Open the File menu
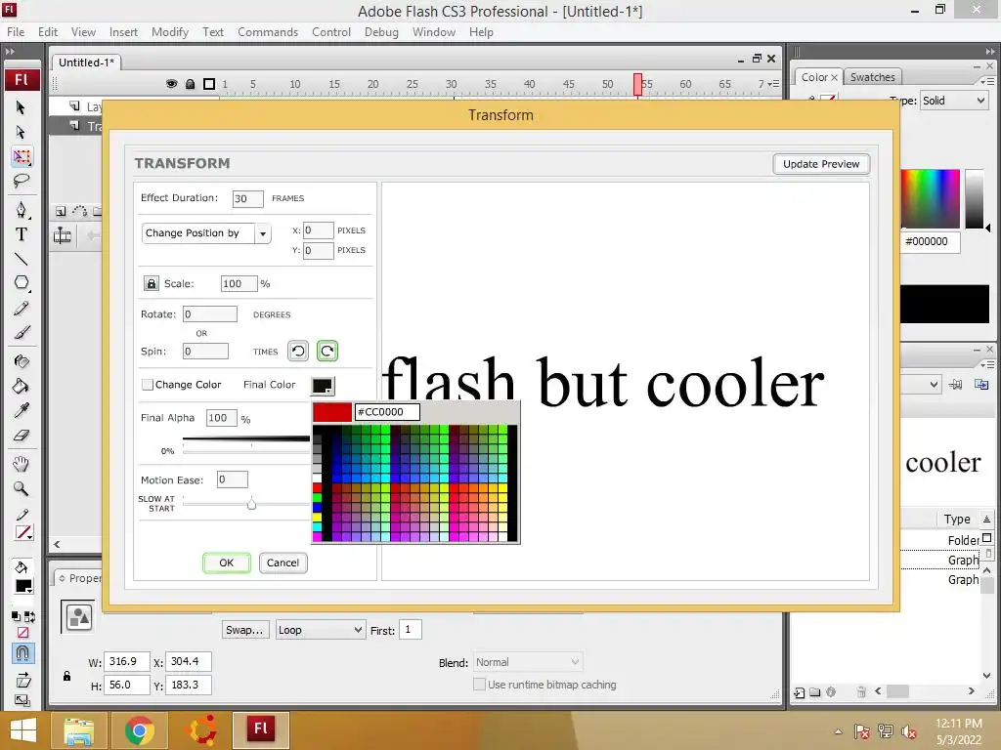Viewport: 1001px width, 750px height. (x=16, y=32)
